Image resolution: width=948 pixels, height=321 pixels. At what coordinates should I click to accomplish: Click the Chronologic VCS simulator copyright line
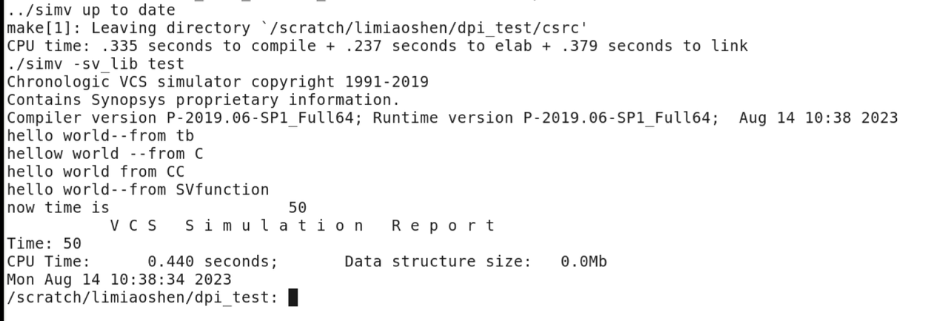[x=217, y=82]
